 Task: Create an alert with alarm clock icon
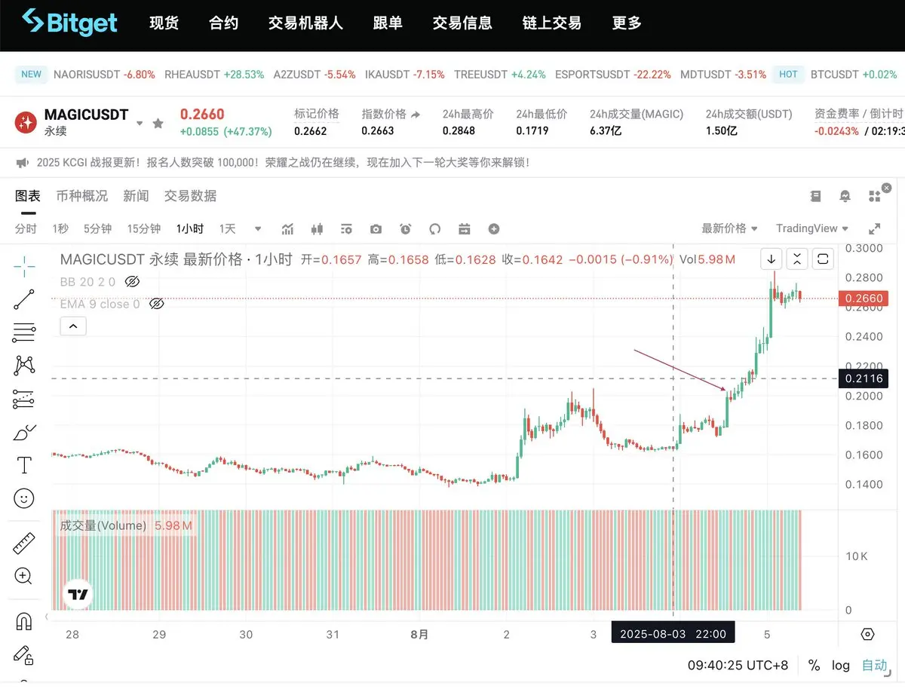(x=406, y=229)
